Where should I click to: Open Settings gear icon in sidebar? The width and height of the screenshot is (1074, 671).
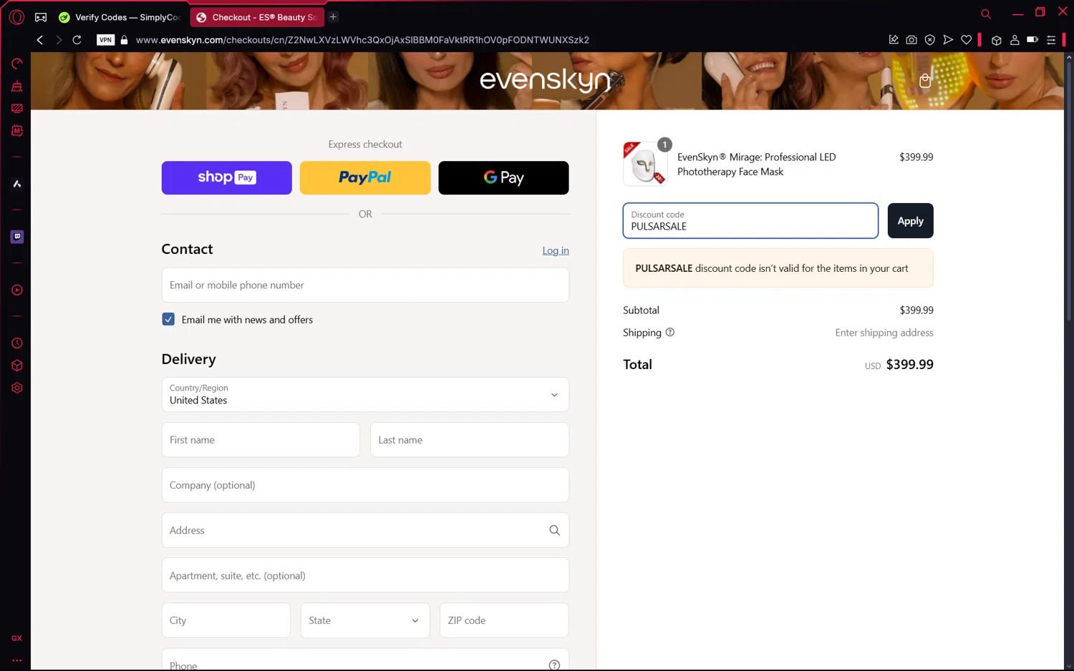(x=17, y=388)
